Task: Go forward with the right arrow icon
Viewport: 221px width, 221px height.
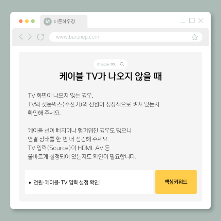Action: 30,37
